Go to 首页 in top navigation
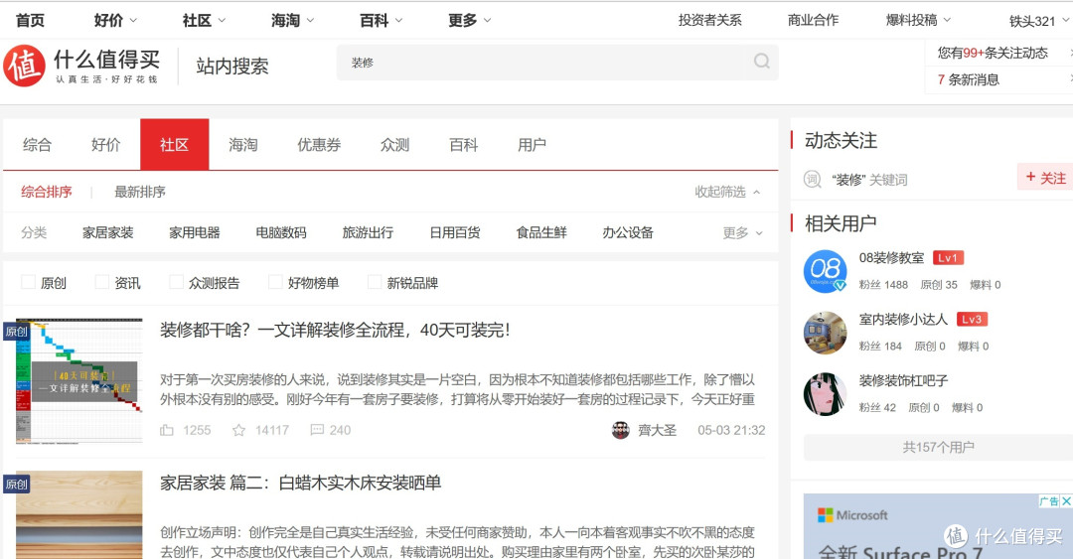Screen dimensions: 1073x559 click(x=30, y=21)
